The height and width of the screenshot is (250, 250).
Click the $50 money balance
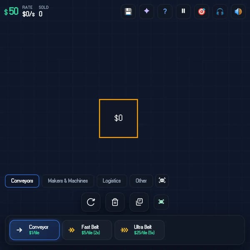tap(11, 11)
